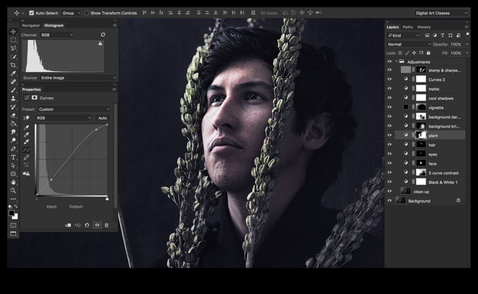Pick the Zoom tool
478x294 pixels.
(13, 190)
